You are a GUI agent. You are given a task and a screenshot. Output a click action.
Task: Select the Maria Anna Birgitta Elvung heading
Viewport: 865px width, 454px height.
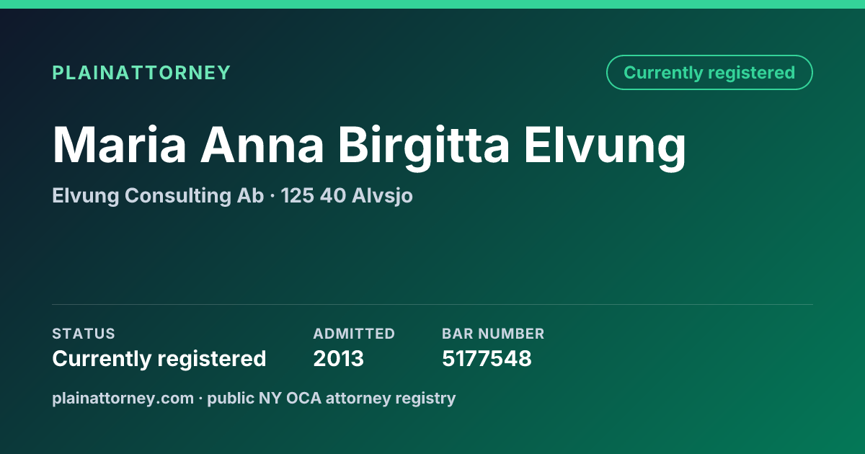coord(369,147)
